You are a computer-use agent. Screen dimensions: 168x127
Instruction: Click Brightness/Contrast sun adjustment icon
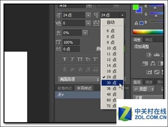tap(149, 55)
